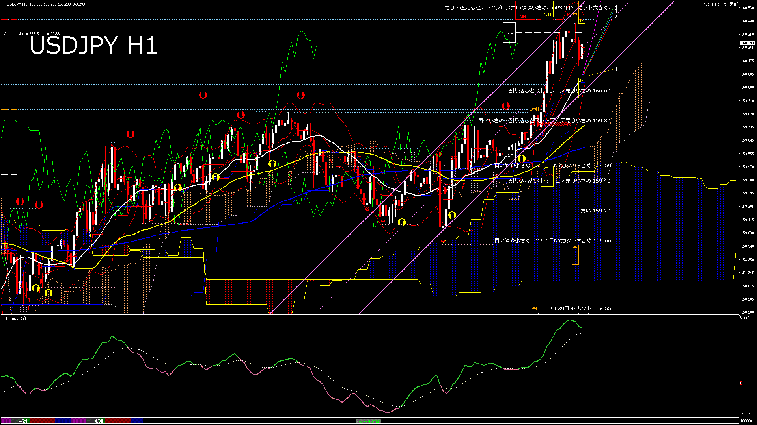Click the dark red session segment after 4/30
Screen dimensions: 757x425
(x=117, y=421)
